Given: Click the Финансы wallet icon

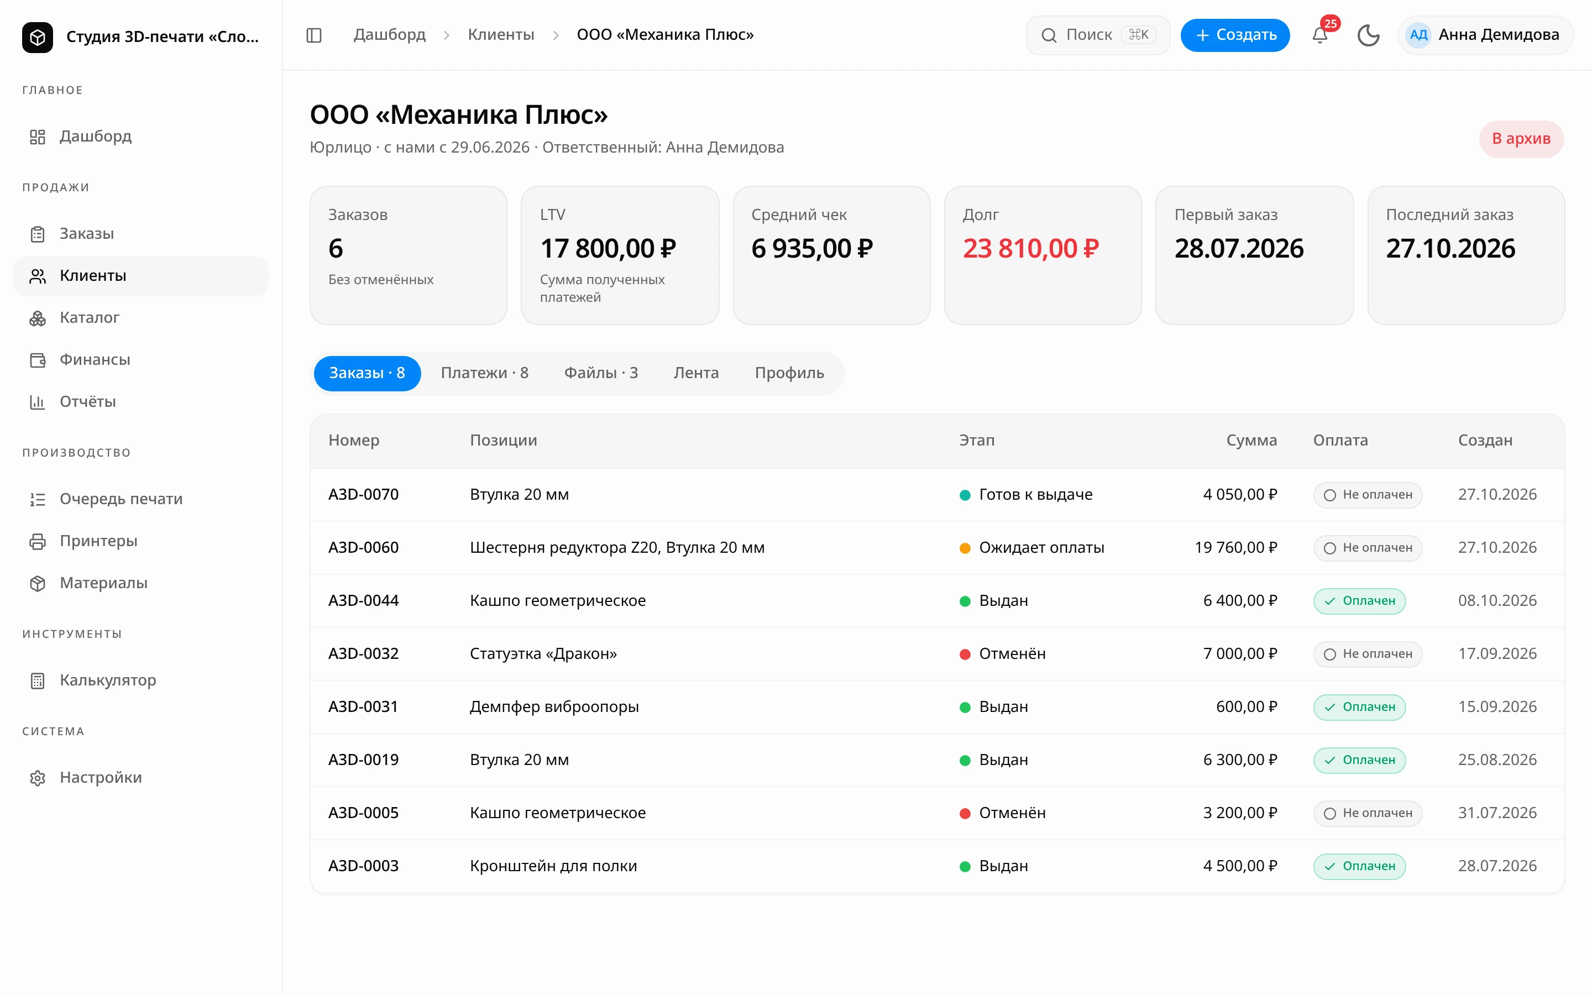Looking at the screenshot, I should [38, 360].
